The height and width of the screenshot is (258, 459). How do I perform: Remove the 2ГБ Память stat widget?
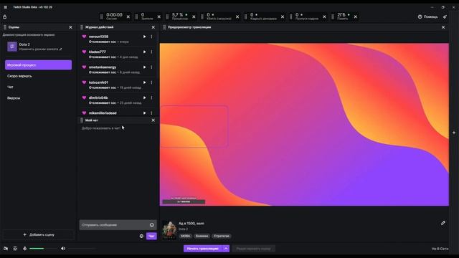[x=356, y=16]
